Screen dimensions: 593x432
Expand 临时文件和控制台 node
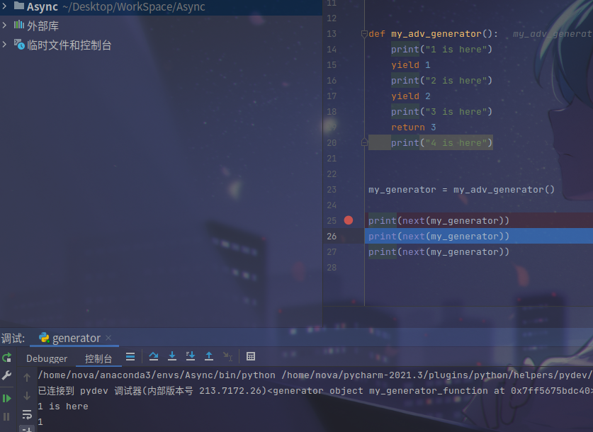tap(5, 45)
